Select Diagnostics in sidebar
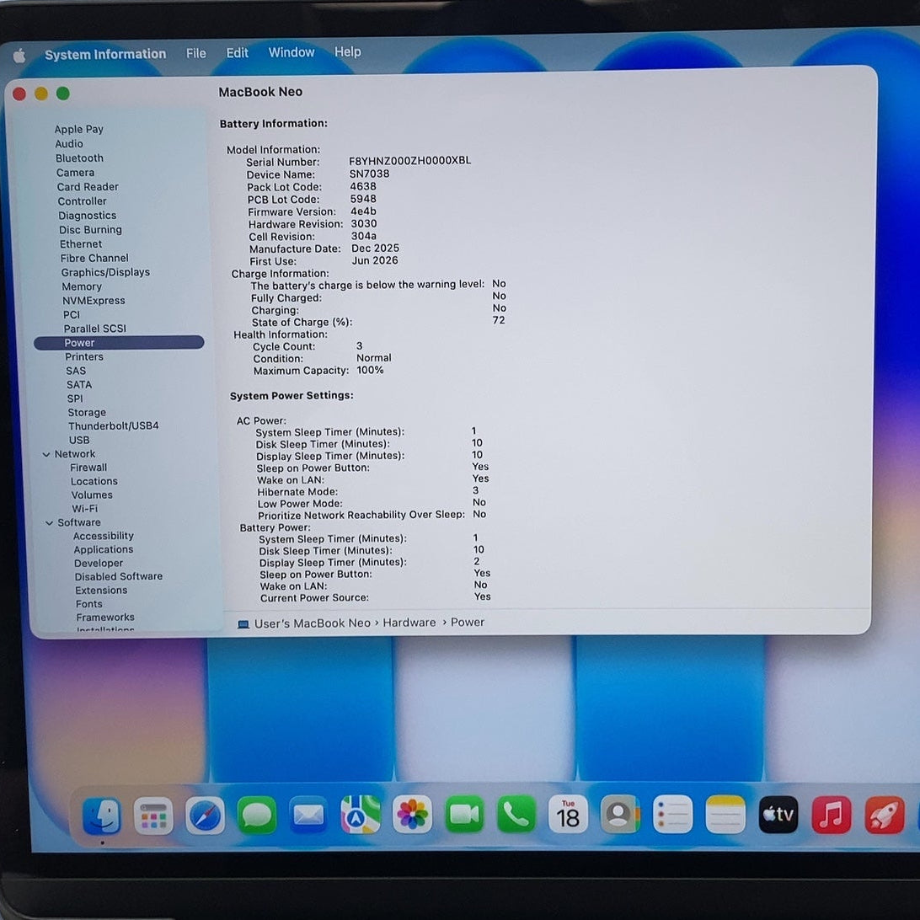Viewport: 920px width, 920px height. [88, 216]
